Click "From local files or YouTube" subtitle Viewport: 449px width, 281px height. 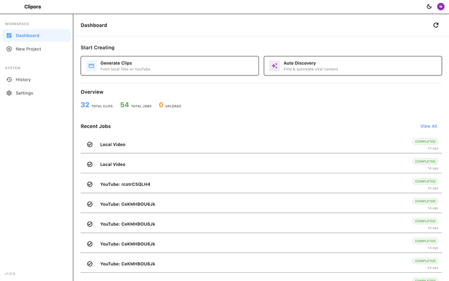tap(125, 69)
